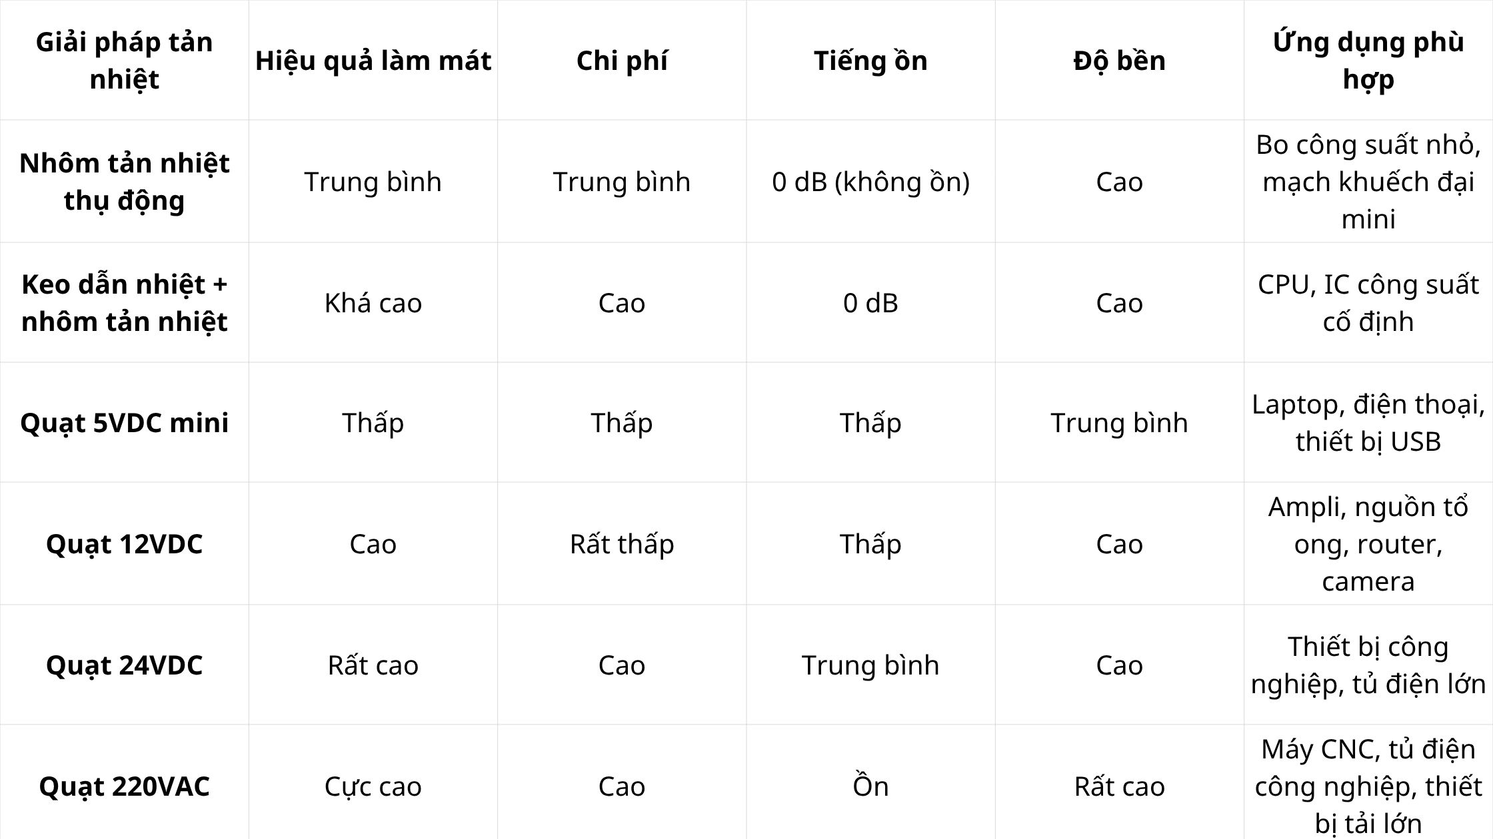Select the "Laptop, điện thoại, thiết bị USB" cell

pos(1368,423)
